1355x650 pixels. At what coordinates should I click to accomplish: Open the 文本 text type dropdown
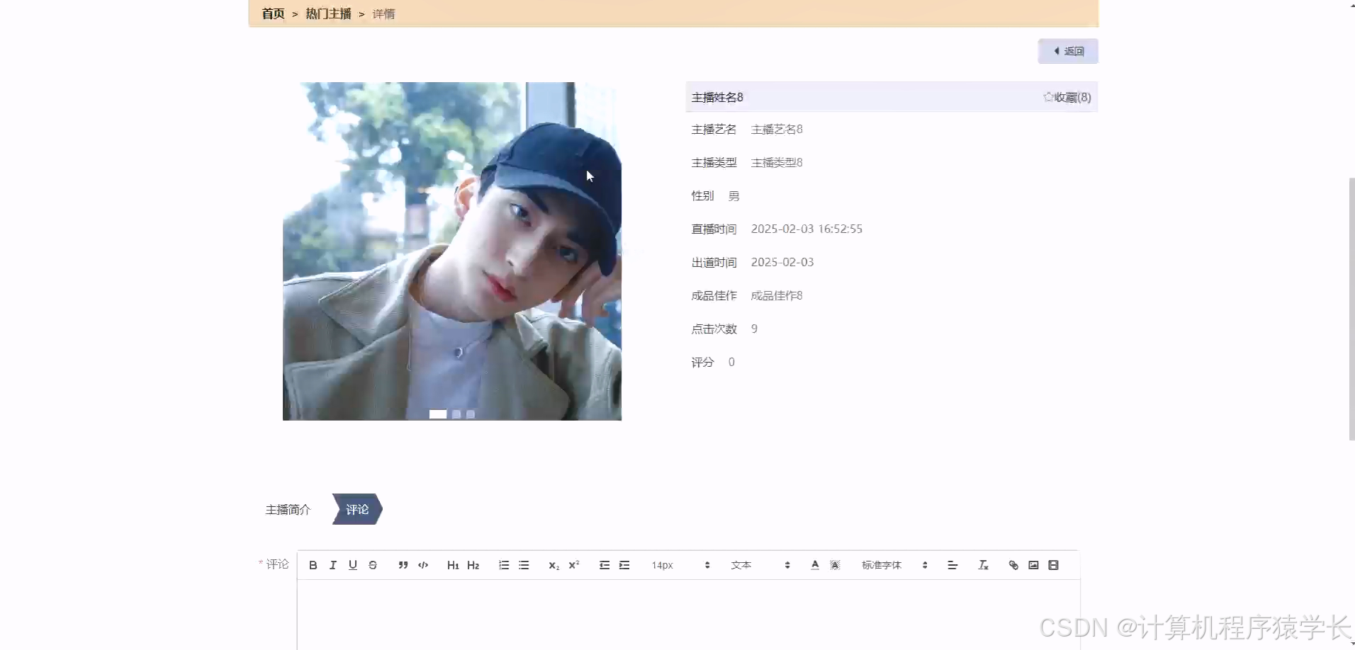[760, 565]
